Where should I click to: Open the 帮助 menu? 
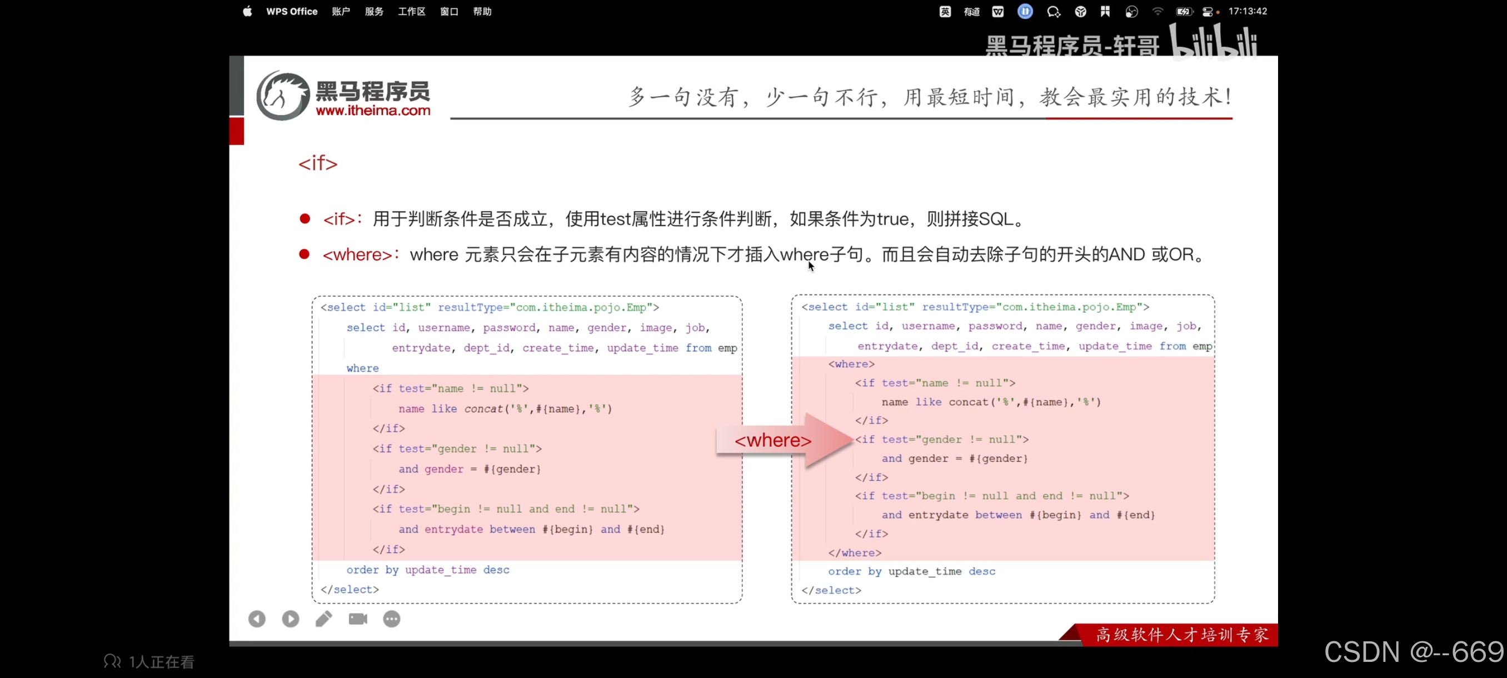point(482,11)
